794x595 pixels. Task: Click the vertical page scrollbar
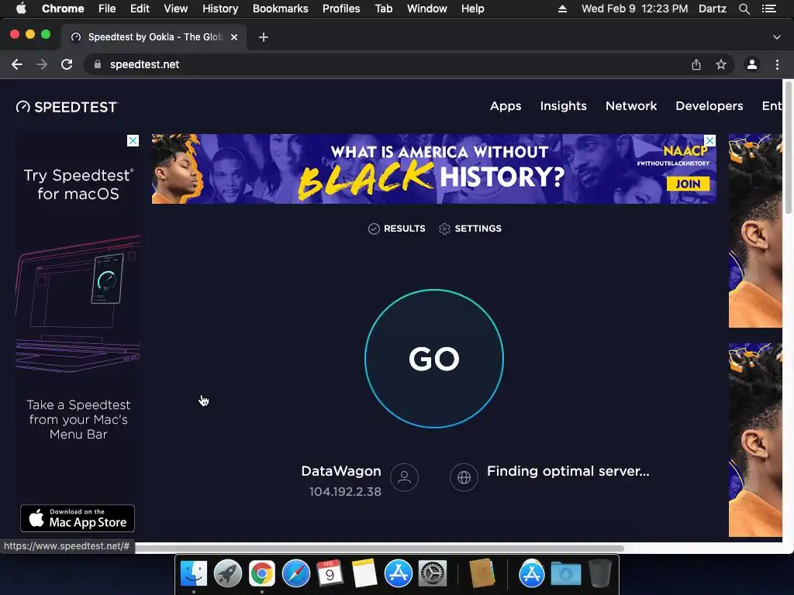coord(788,146)
